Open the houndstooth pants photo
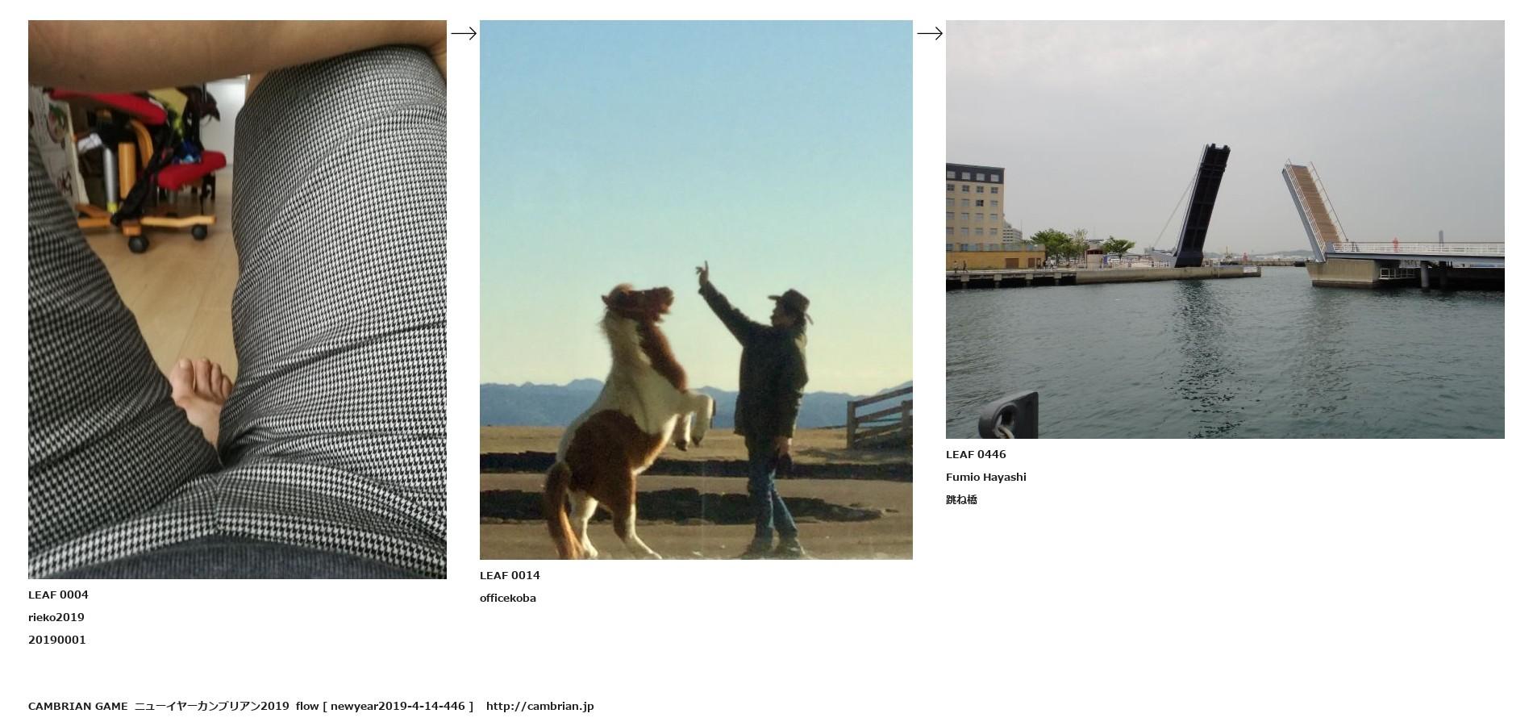The image size is (1533, 726). (237, 299)
